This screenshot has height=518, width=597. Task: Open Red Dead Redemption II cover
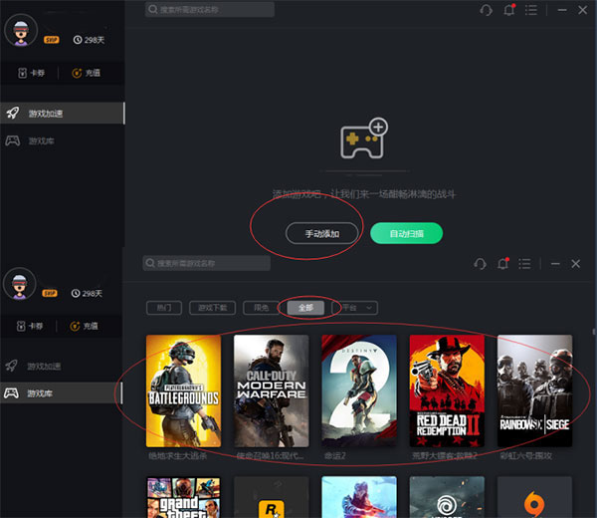447,390
